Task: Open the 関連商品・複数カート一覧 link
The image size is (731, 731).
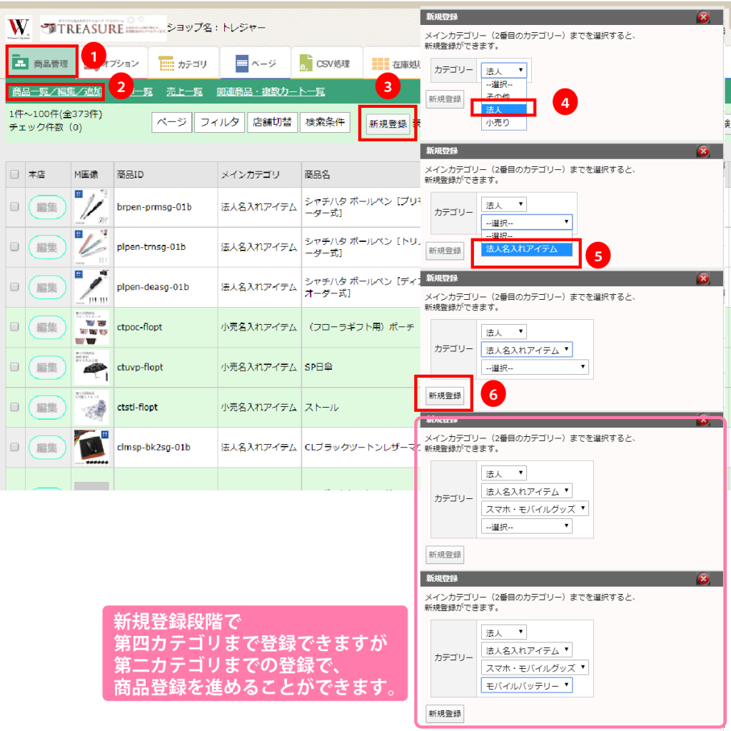Action: [270, 91]
